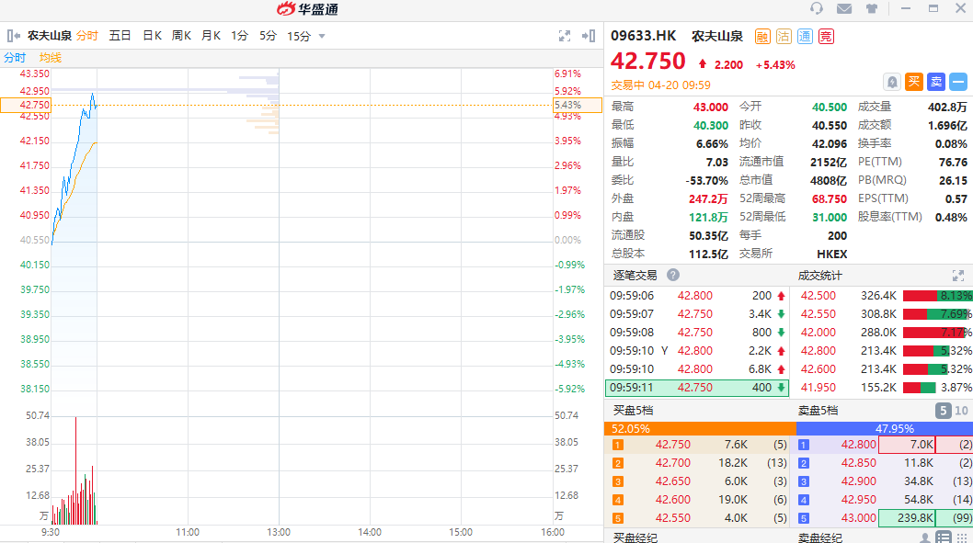The image size is (973, 543).
Task: Open customer service headset icon
Action: [817, 8]
